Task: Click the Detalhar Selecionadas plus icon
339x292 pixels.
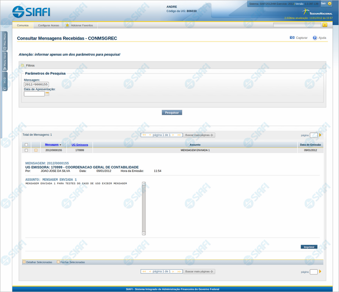Action: (x=24, y=262)
